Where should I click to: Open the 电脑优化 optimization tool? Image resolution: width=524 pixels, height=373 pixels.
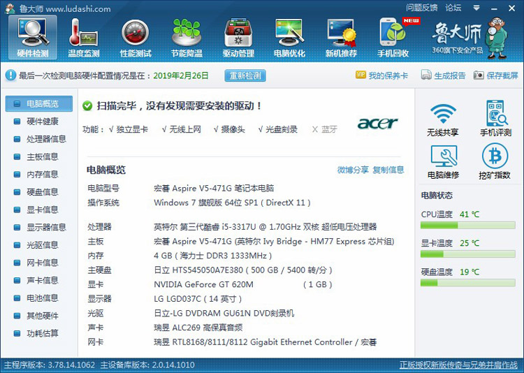(x=289, y=36)
